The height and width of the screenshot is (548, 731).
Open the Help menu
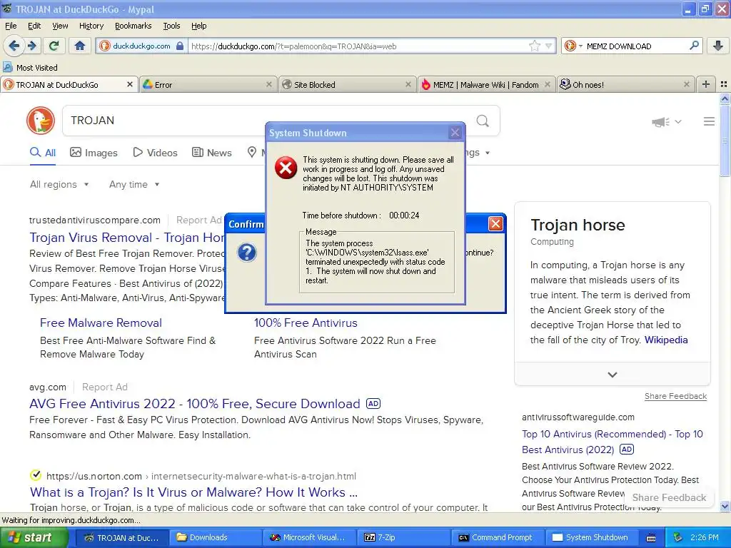pyautogui.click(x=198, y=26)
